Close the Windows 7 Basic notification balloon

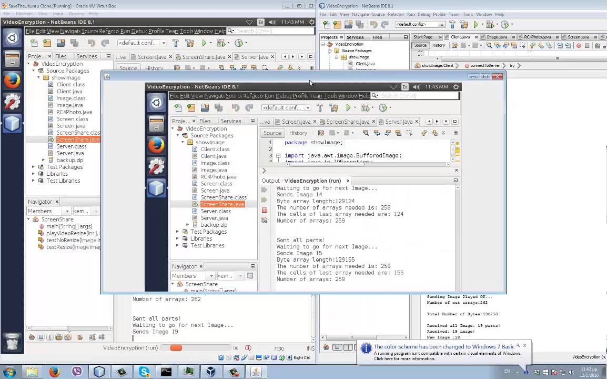(524, 345)
